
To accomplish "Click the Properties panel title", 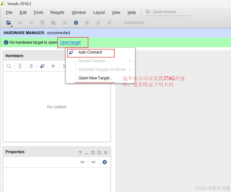I will [15, 152].
